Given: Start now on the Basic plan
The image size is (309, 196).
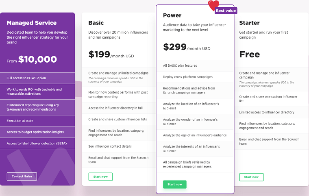Looking at the screenshot, I should click(100, 176).
